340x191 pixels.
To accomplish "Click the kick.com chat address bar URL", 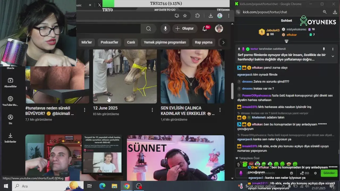I will tap(265, 12).
